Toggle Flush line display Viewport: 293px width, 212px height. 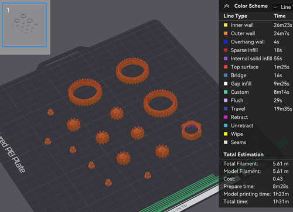tap(237, 100)
